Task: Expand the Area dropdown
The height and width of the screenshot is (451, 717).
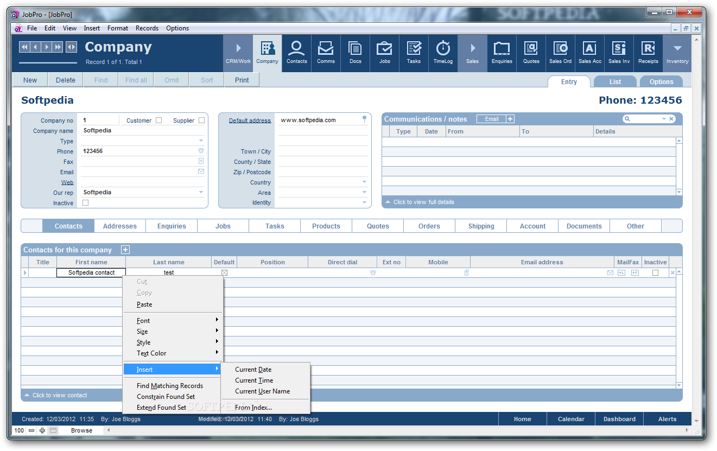Action: pyautogui.click(x=364, y=192)
